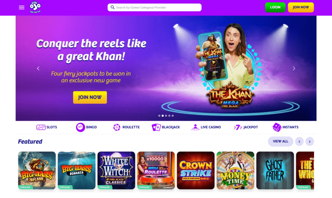Select the Instants dice icon

[x=277, y=127]
